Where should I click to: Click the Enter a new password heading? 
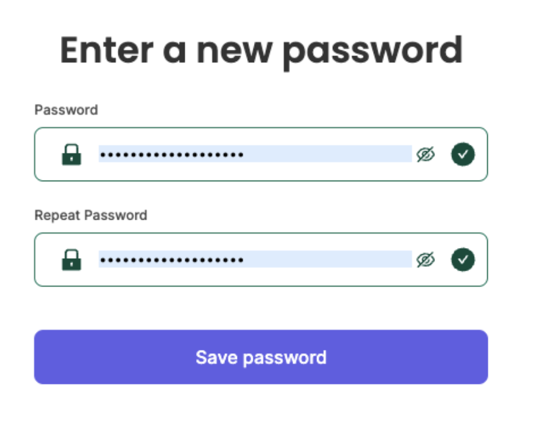262,52
